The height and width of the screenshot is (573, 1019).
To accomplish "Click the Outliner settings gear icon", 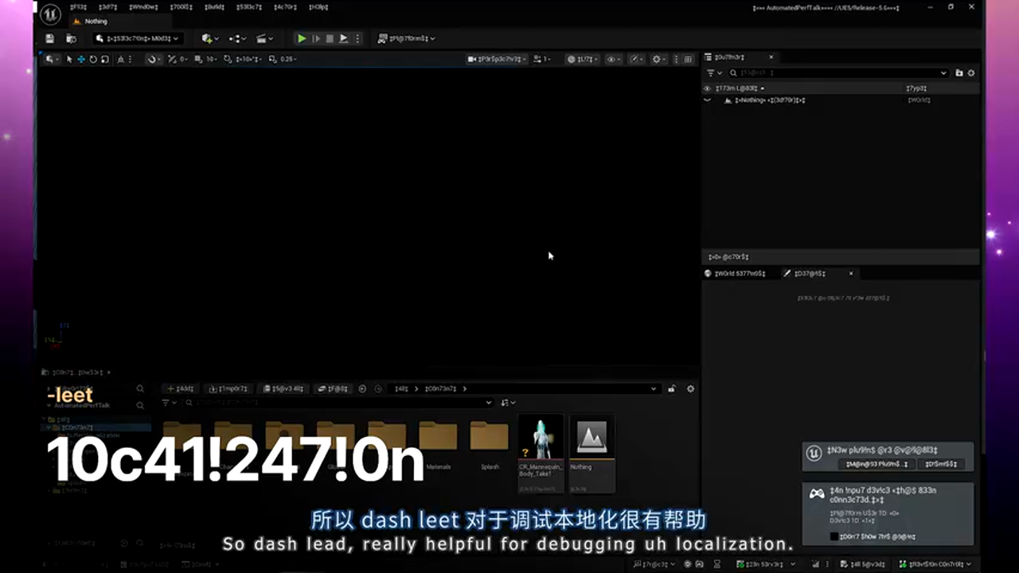I will (970, 72).
